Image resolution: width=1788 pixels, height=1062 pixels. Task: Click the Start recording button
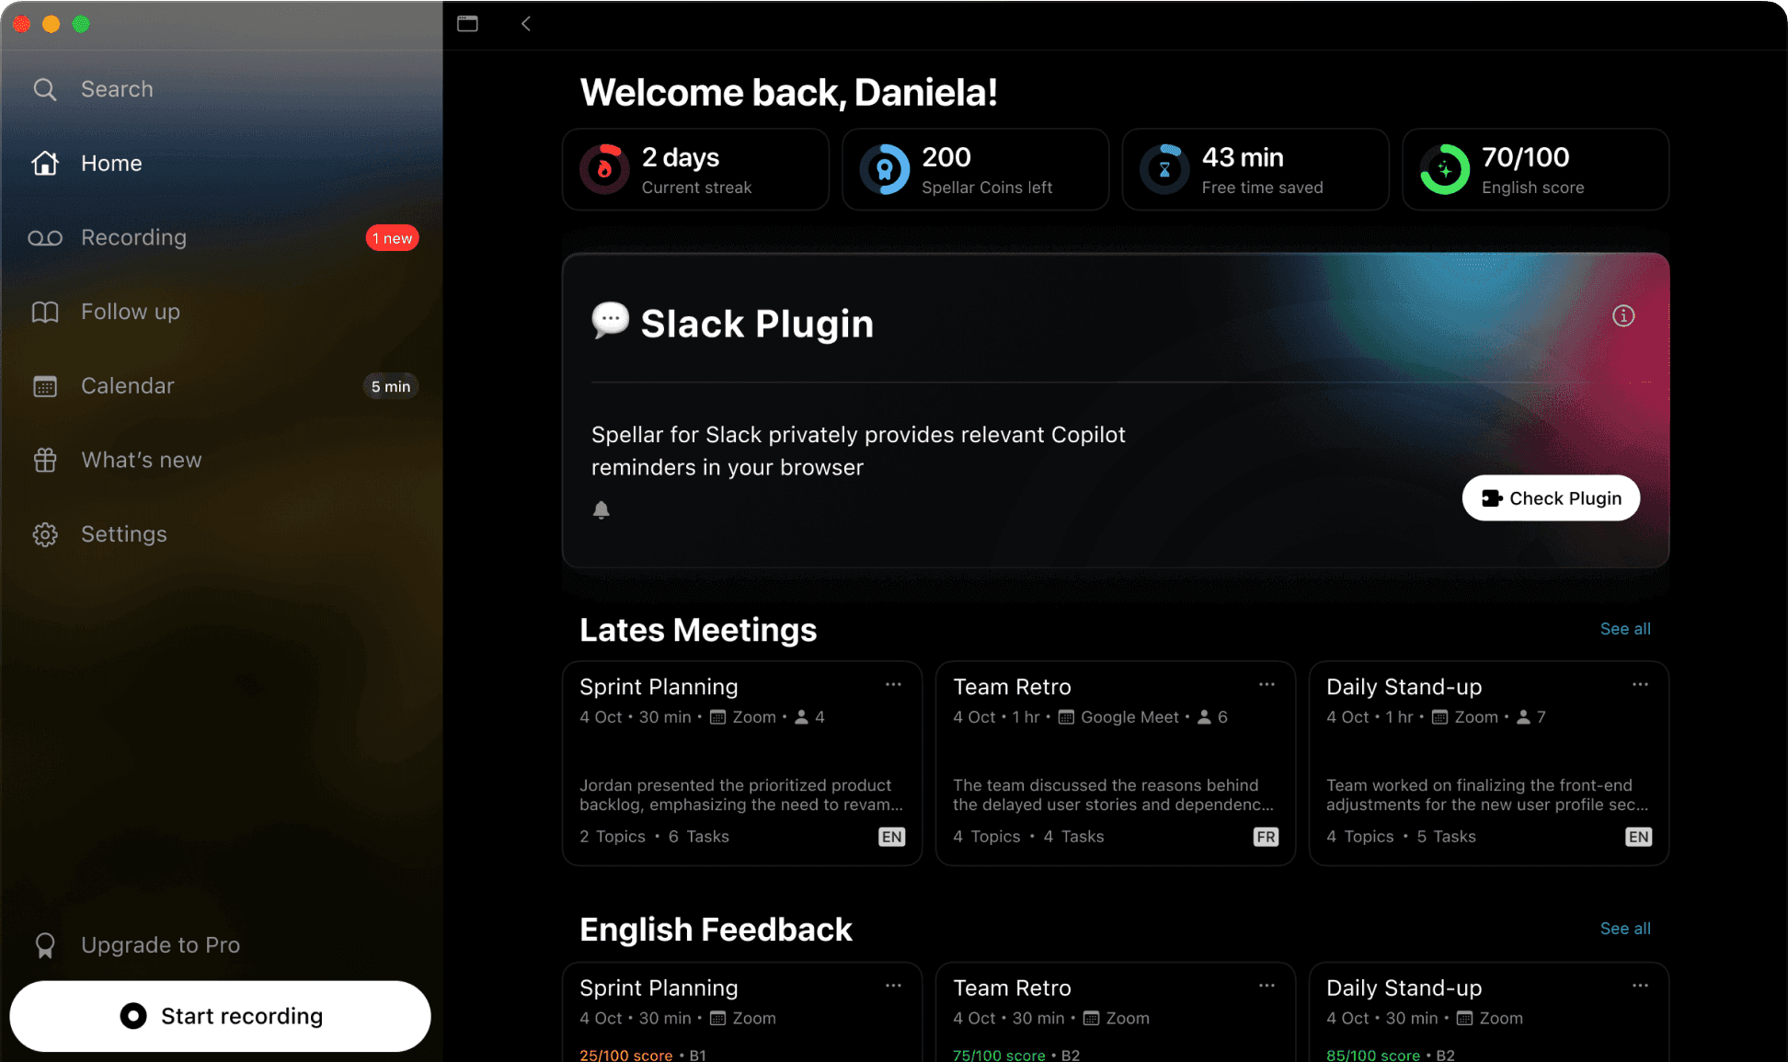click(x=221, y=1016)
